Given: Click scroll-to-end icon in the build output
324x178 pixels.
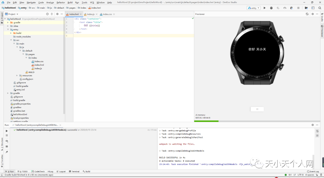Looking at the screenshot, I should click(317, 135).
